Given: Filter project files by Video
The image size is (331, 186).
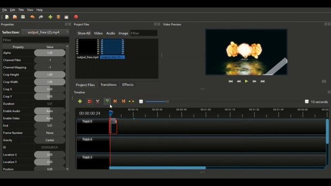Looking at the screenshot, I should tap(98, 33).
